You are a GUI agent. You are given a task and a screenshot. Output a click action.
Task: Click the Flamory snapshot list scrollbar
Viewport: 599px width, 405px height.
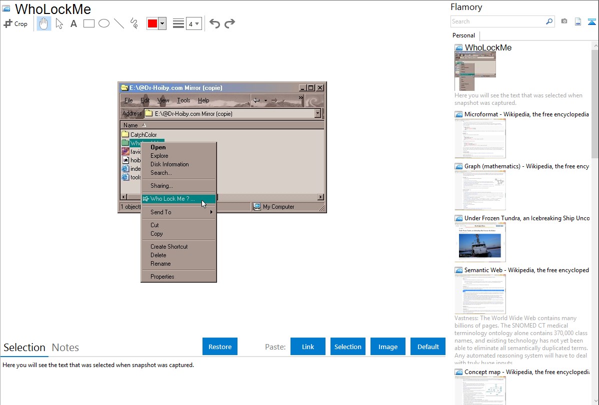click(595, 103)
